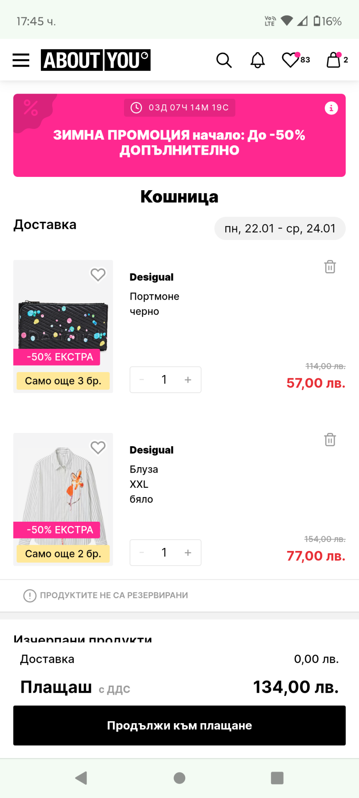Decrease wallet quantity with minus button
359x798 pixels.
pos(142,380)
